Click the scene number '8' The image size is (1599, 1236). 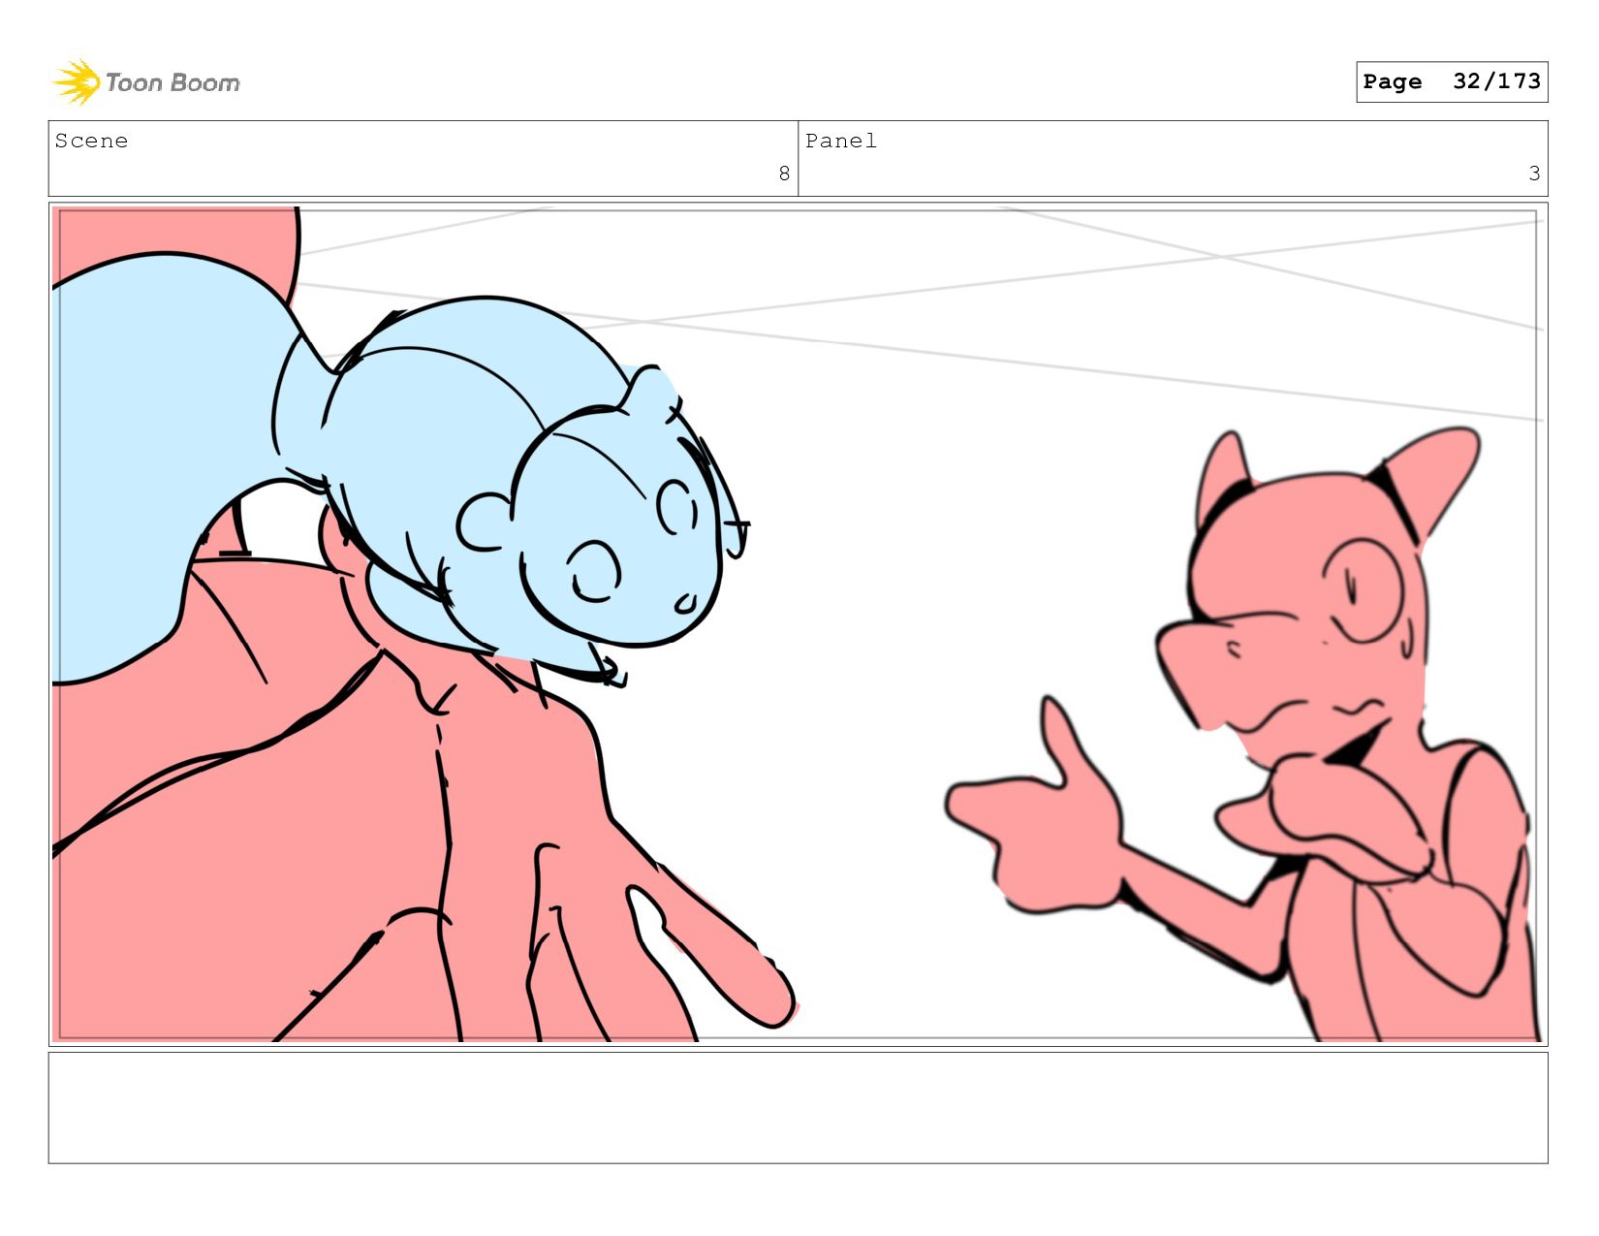pyautogui.click(x=784, y=174)
